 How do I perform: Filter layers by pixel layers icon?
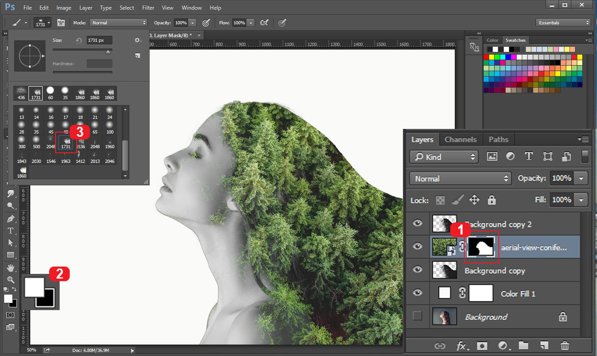492,156
